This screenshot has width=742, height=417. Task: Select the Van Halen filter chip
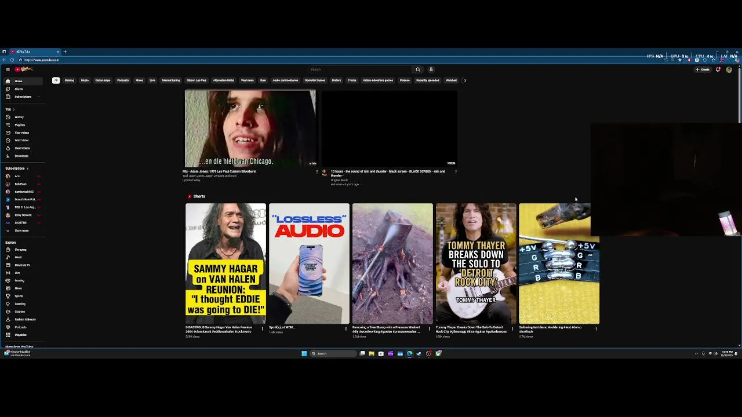[247, 81]
